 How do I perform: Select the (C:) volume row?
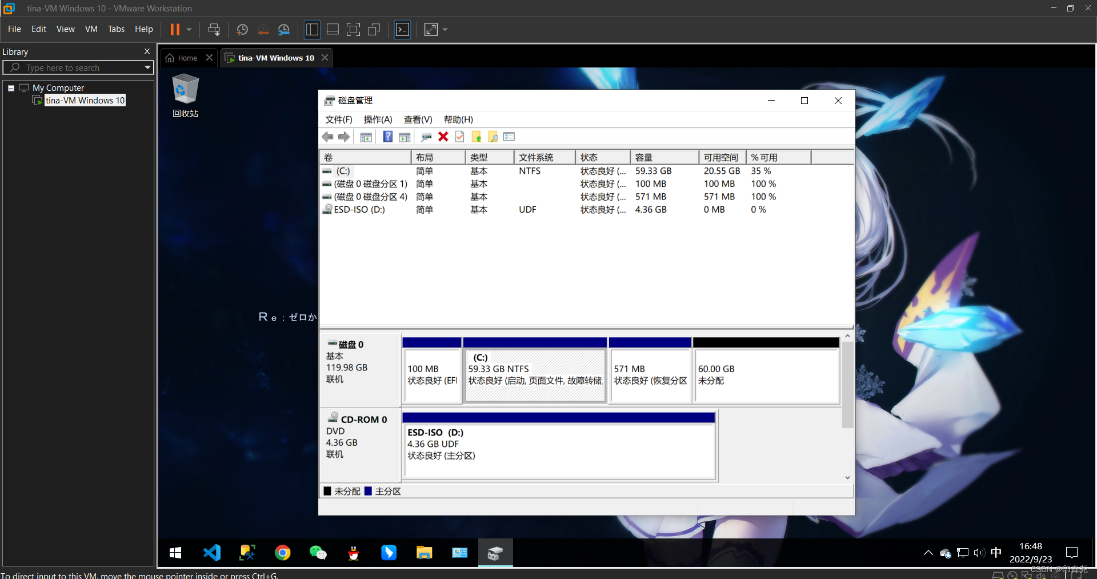click(x=586, y=171)
